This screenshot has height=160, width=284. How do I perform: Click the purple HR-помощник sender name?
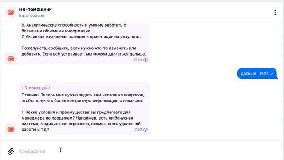pos(35,88)
